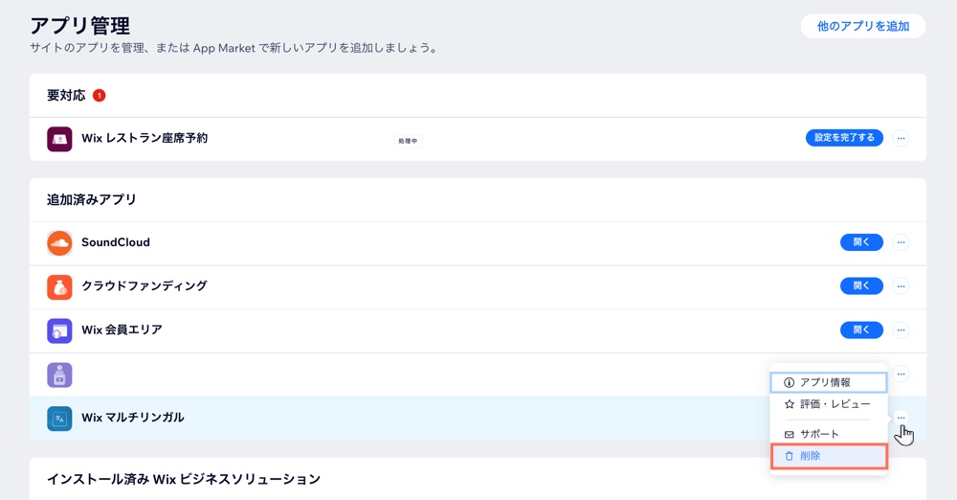The height and width of the screenshot is (500, 957).
Task: Select 評価・レビュー from the context menu
Action: [x=828, y=404]
